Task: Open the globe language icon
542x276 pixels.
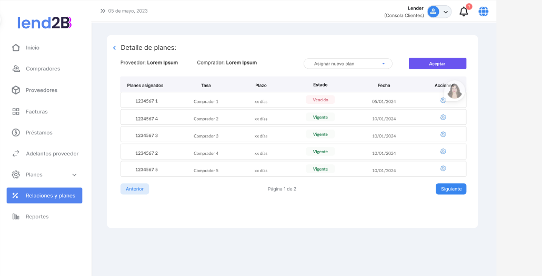Action: click(x=483, y=12)
